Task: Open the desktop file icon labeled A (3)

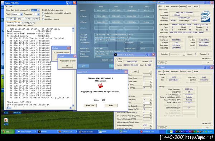Action: coord(6,122)
